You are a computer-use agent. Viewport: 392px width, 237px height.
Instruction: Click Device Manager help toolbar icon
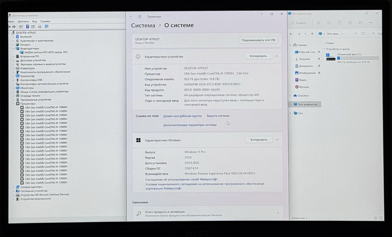(27, 27)
